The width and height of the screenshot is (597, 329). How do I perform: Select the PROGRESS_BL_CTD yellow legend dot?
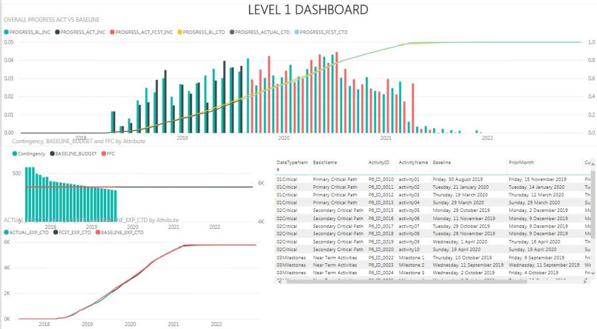(180, 33)
